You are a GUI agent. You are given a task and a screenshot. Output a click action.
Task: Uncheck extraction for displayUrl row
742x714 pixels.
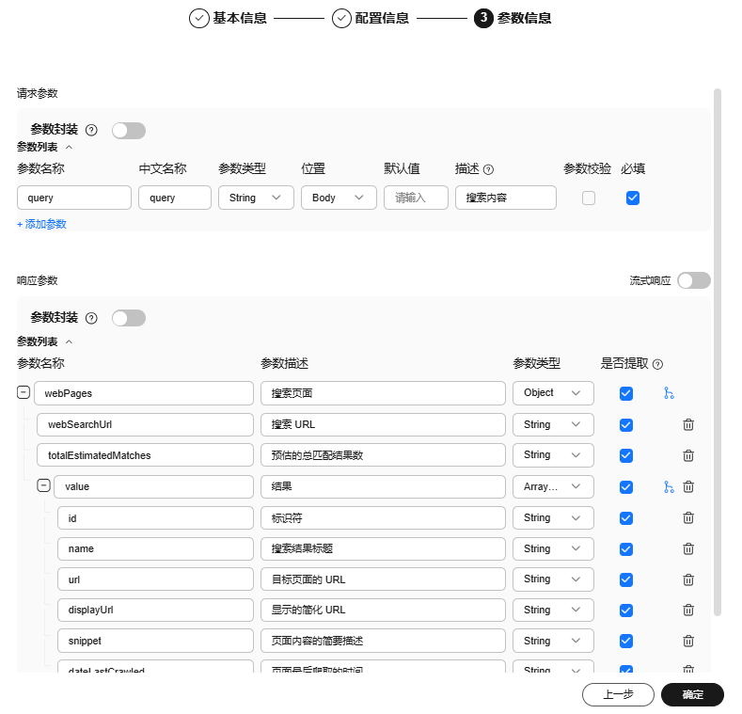tap(626, 611)
